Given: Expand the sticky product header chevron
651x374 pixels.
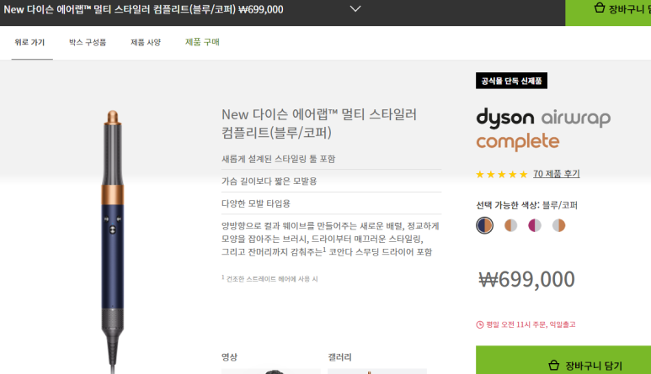Looking at the screenshot, I should [x=355, y=8].
